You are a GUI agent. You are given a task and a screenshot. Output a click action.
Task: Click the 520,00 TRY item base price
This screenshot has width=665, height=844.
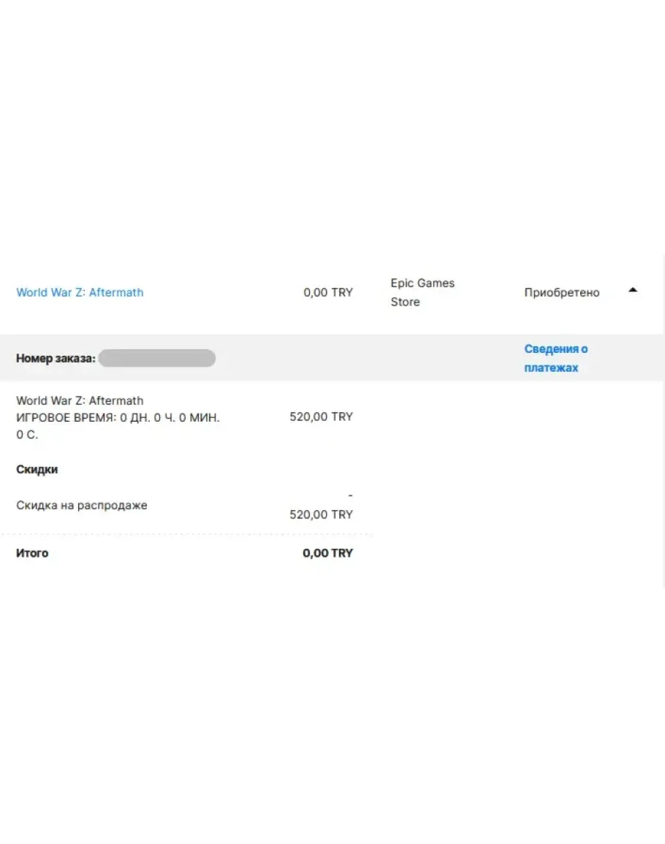click(x=321, y=417)
